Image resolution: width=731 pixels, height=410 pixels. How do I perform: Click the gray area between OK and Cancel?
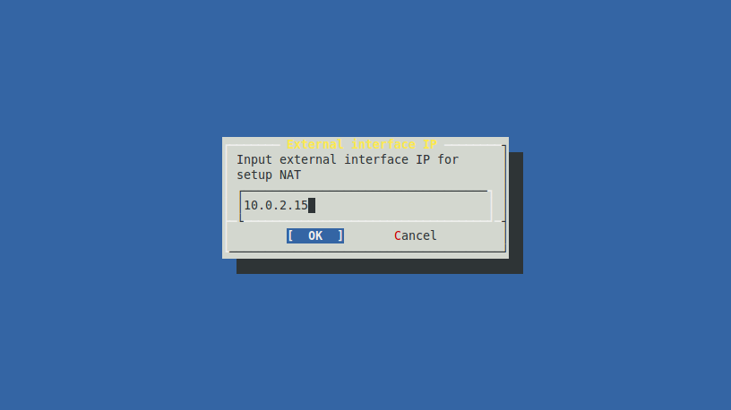click(x=369, y=235)
